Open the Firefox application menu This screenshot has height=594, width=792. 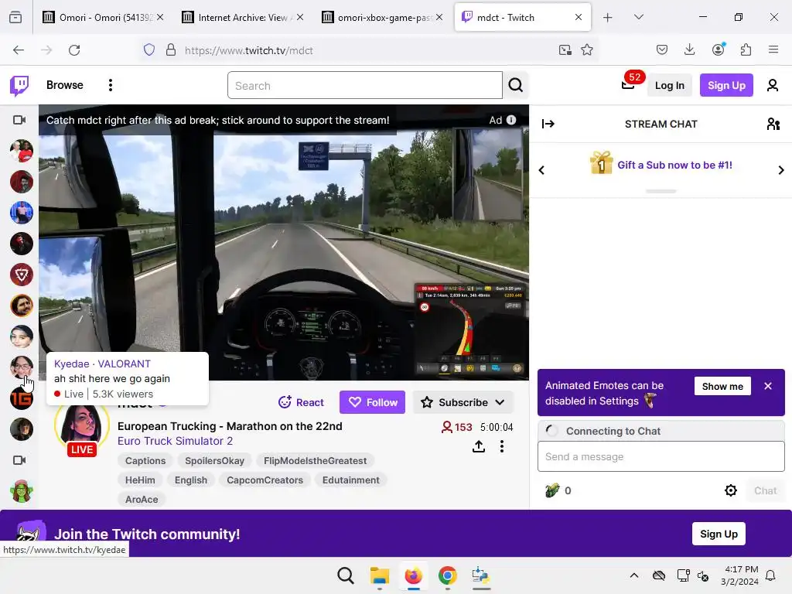773,49
